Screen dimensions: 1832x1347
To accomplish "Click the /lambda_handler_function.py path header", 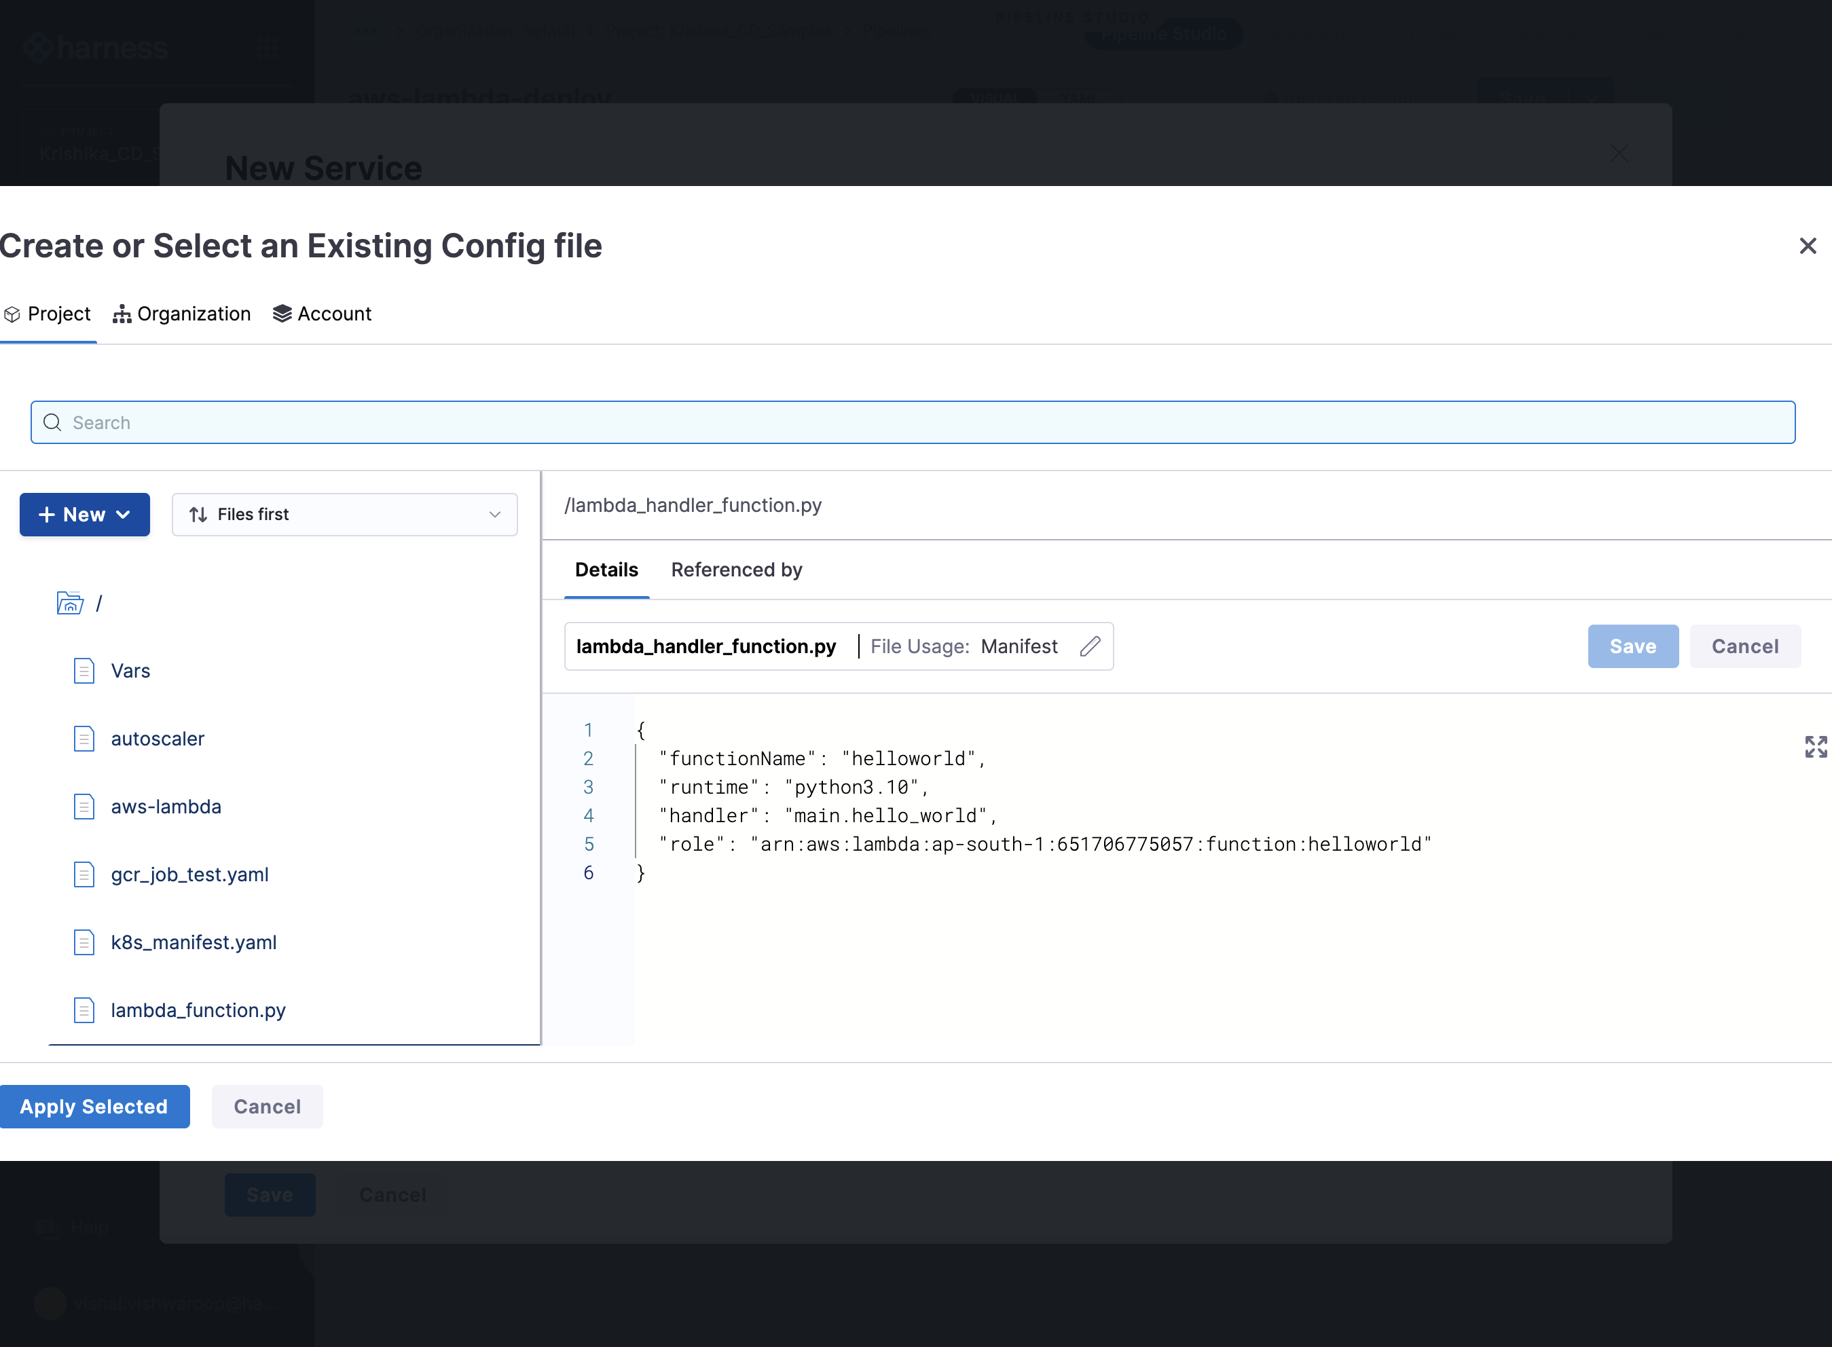I will point(693,506).
